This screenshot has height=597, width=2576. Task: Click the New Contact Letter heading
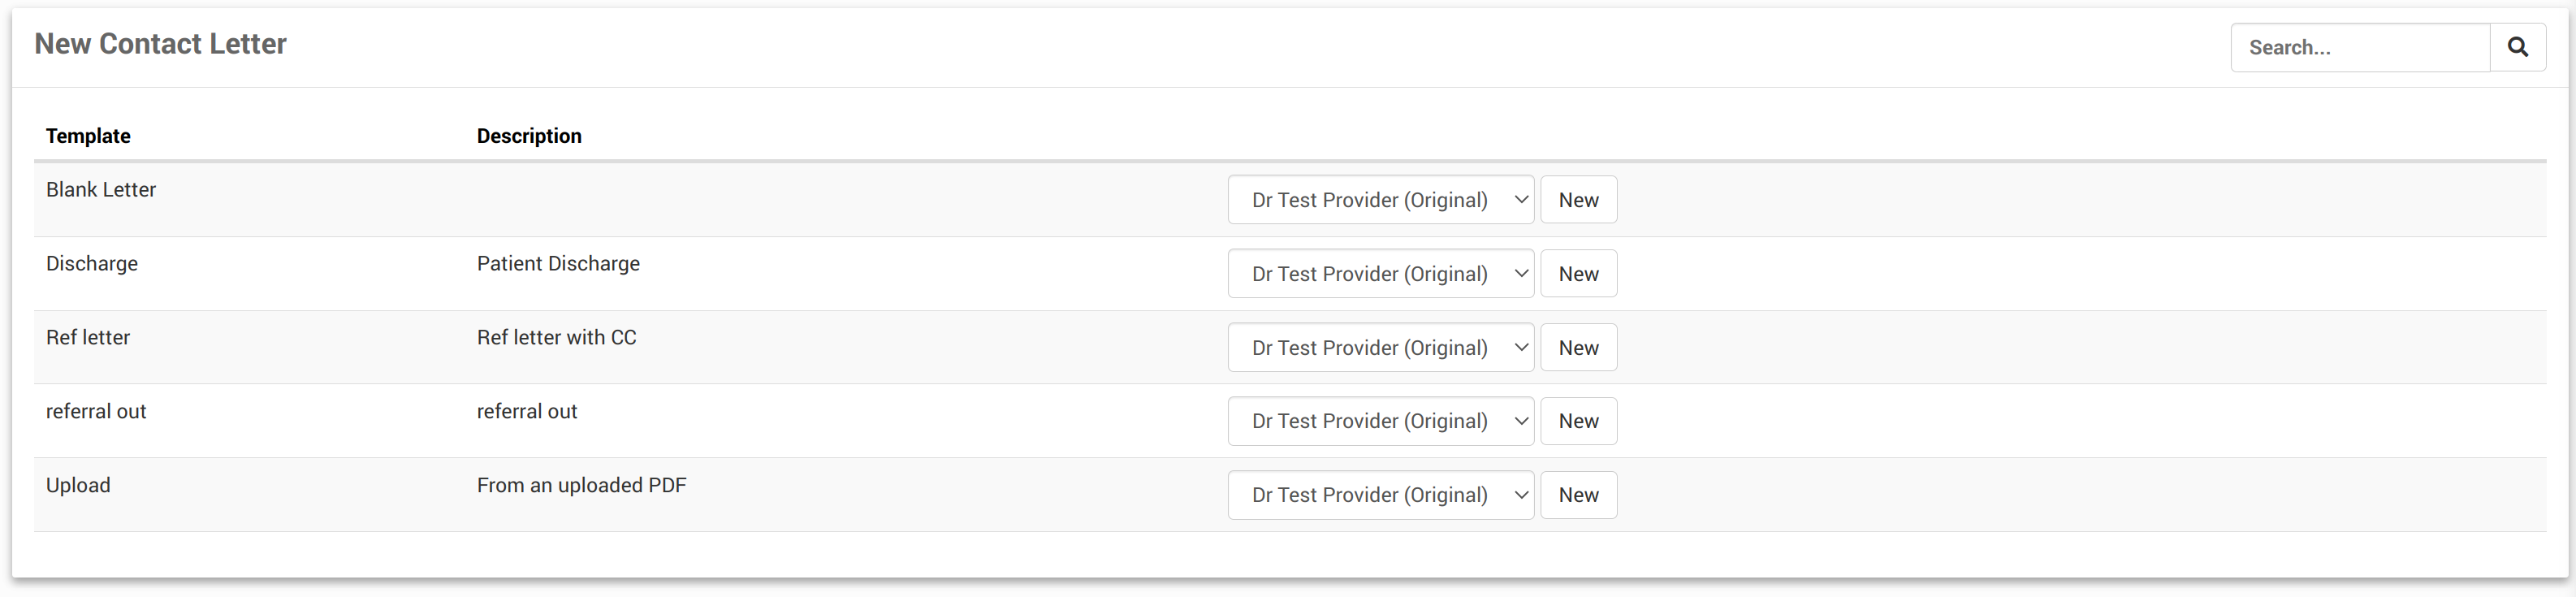(160, 44)
